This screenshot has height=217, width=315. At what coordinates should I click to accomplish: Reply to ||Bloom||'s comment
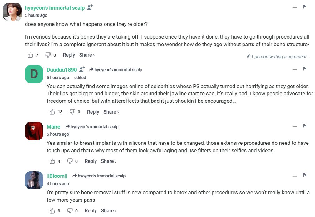pos(91,211)
